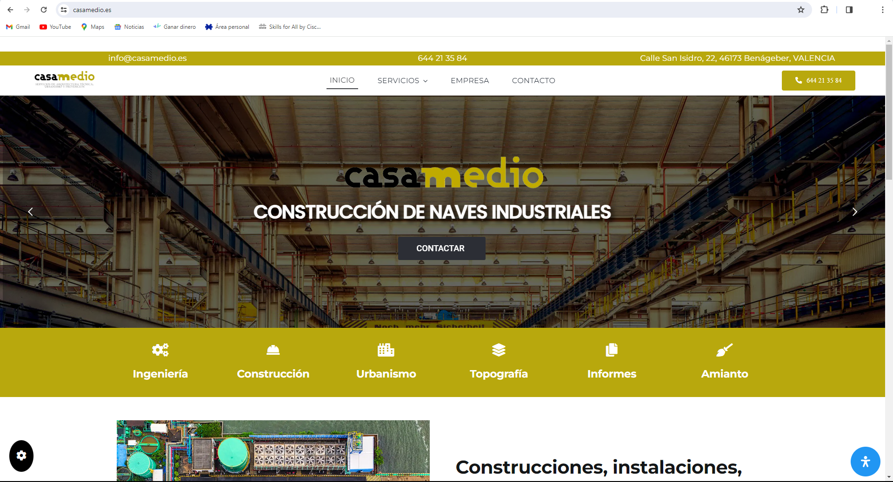Open the Construcción service link
893x482 pixels.
pyautogui.click(x=273, y=374)
